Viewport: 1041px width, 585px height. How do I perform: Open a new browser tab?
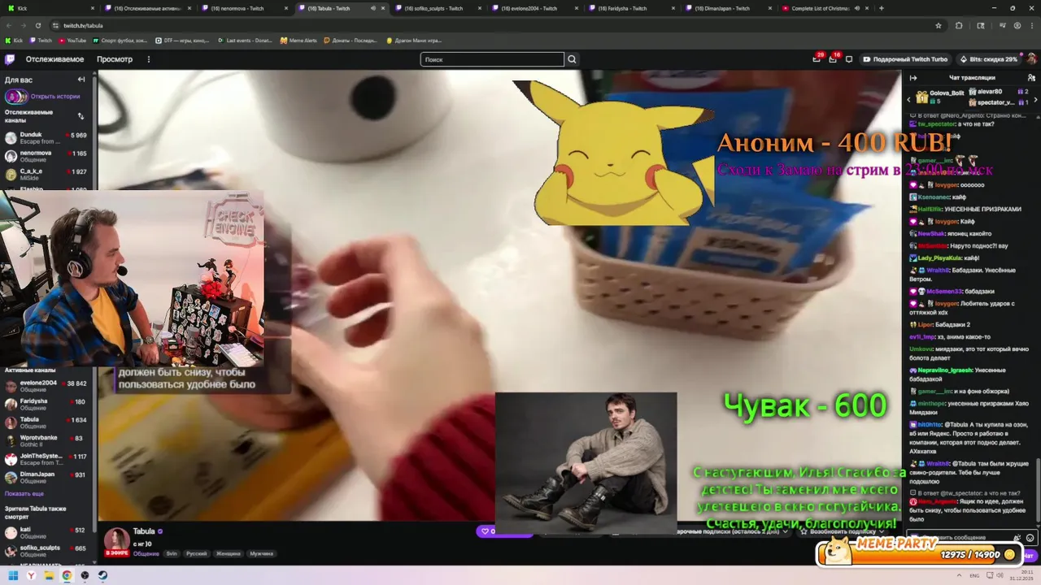coord(882,8)
